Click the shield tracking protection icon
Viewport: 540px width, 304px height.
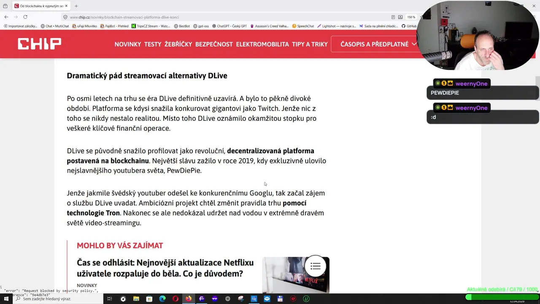pyautogui.click(x=65, y=17)
